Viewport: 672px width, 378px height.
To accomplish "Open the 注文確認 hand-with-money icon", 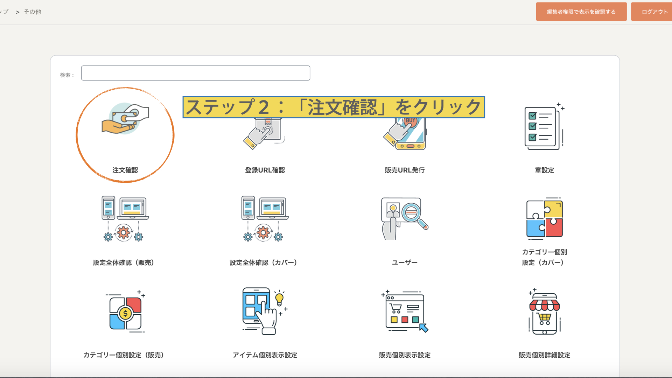I will click(125, 119).
